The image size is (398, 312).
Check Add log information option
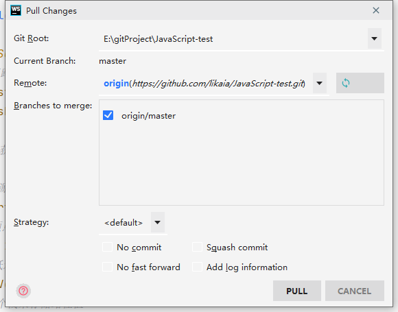pyautogui.click(x=197, y=267)
